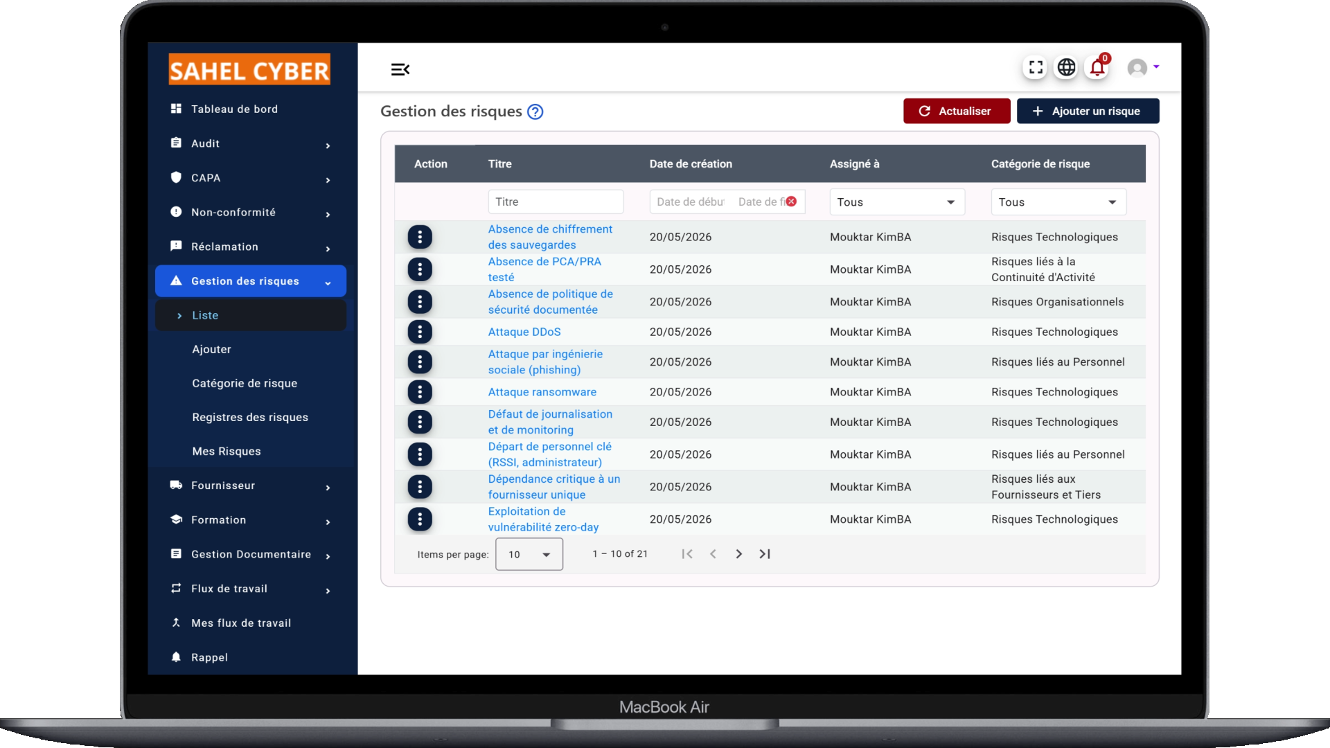
Task: Expand the Audit menu
Action: point(251,143)
